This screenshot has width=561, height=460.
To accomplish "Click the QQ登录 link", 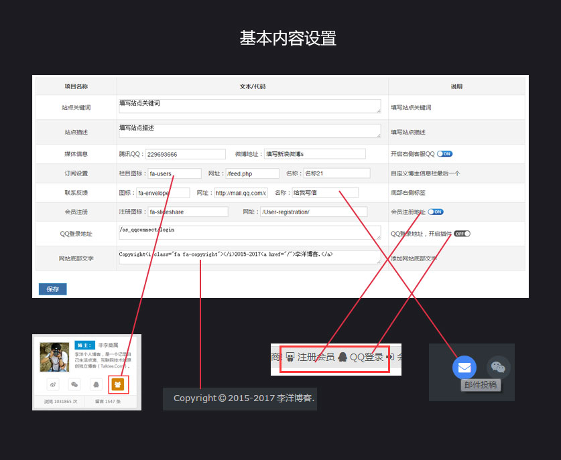I will [367, 356].
